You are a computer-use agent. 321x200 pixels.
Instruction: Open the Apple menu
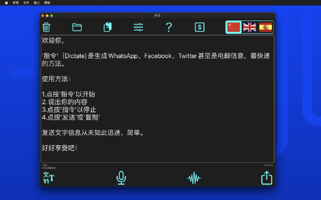tap(6, 3)
